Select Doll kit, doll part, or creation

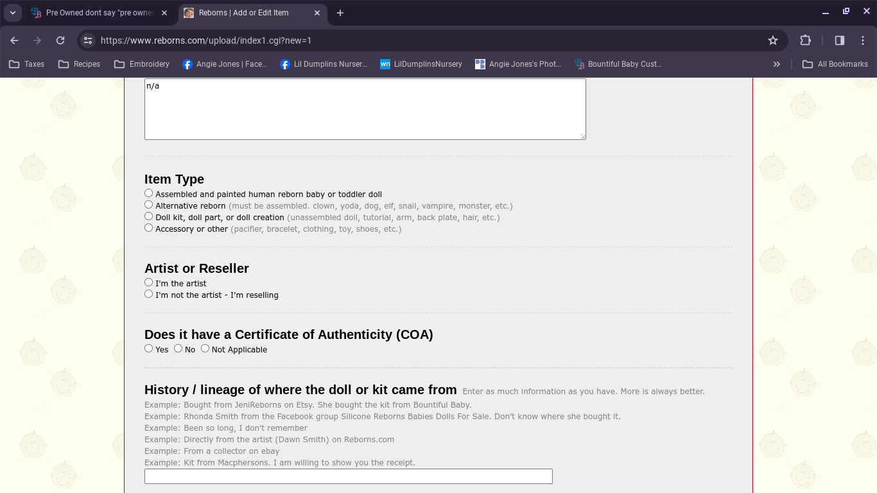[148, 216]
